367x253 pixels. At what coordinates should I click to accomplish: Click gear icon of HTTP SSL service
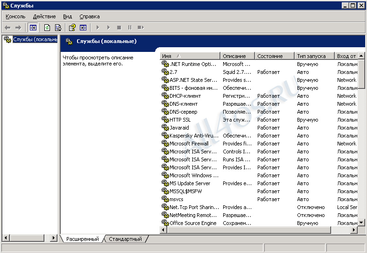[x=165, y=120]
